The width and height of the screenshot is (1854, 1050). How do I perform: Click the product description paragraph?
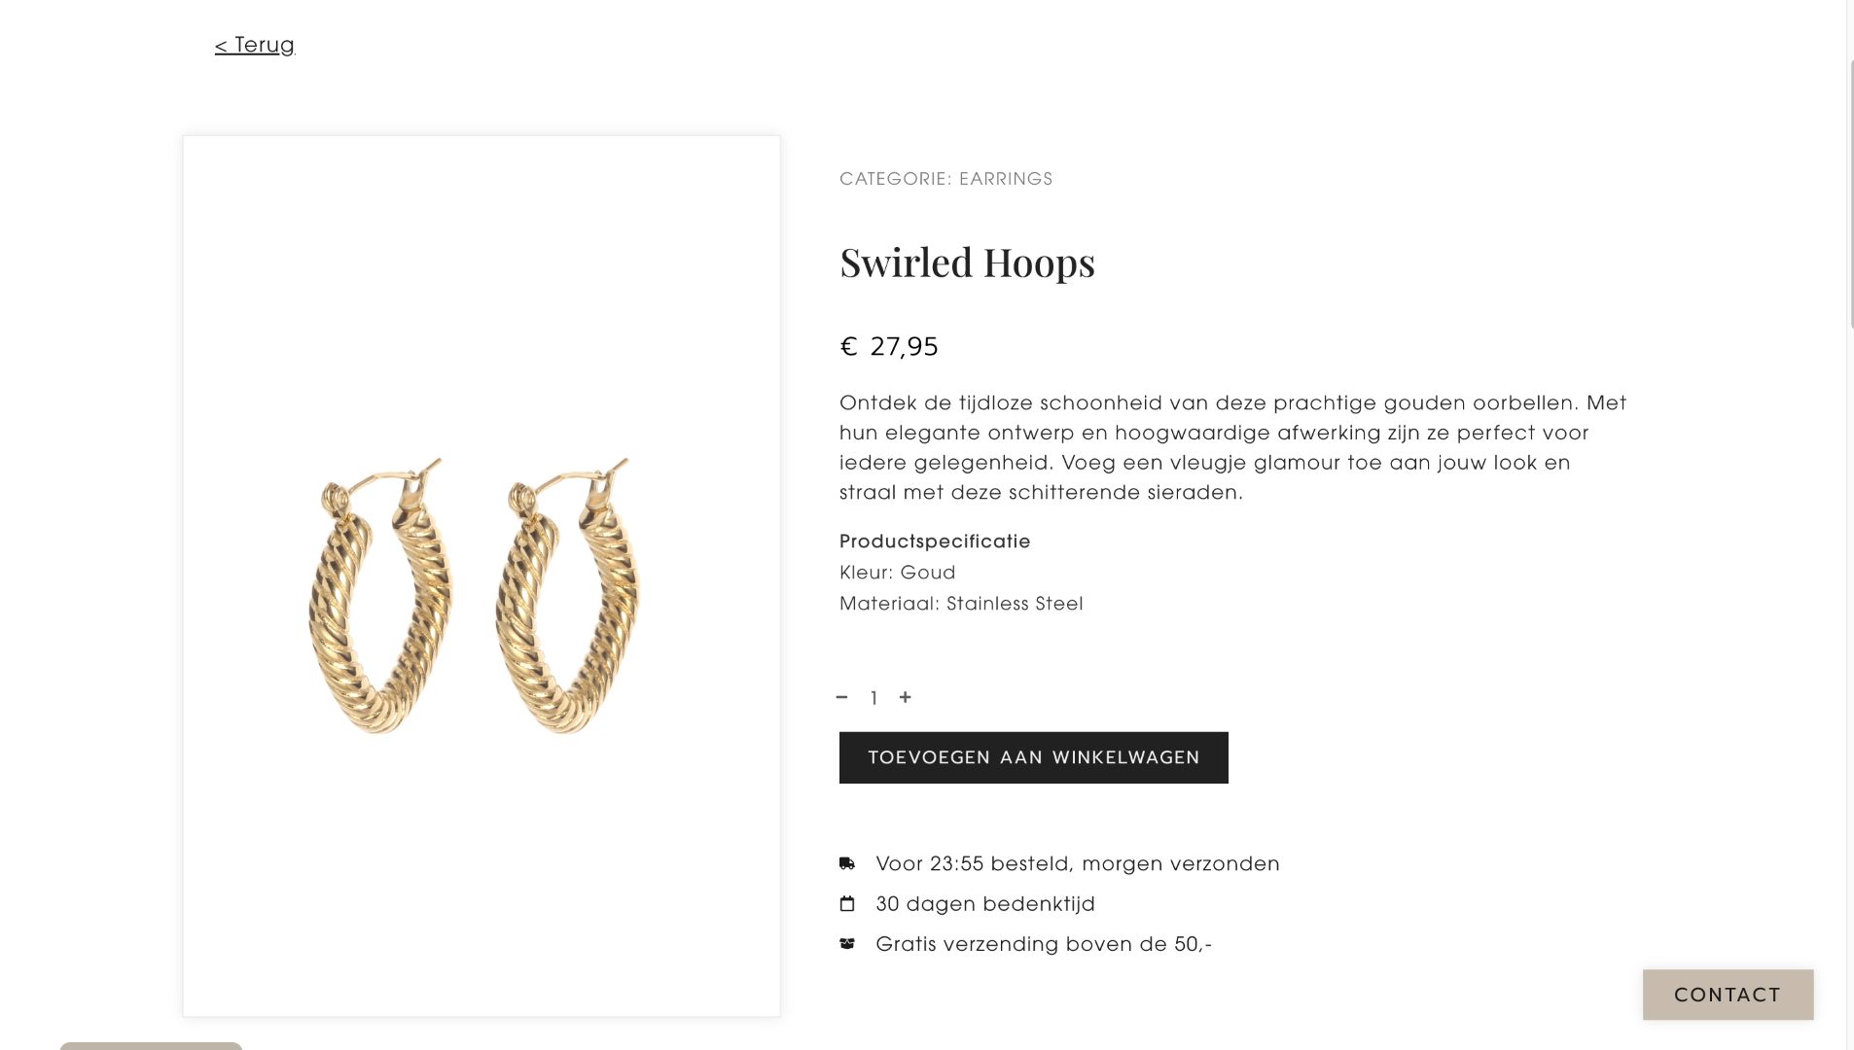[1232, 447]
